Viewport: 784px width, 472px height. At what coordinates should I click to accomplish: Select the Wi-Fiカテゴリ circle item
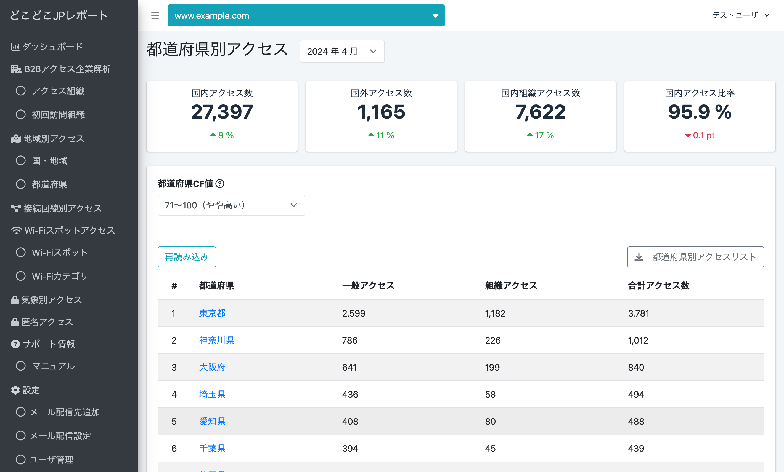(21, 276)
